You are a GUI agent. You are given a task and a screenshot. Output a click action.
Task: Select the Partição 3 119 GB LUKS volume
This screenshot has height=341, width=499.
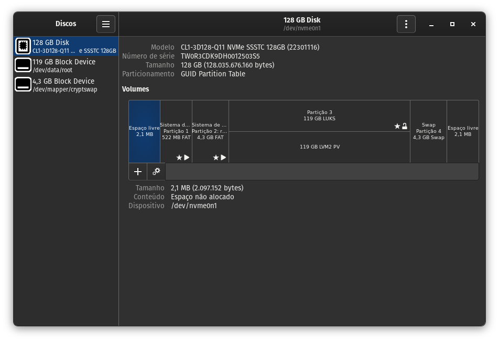tap(319, 116)
